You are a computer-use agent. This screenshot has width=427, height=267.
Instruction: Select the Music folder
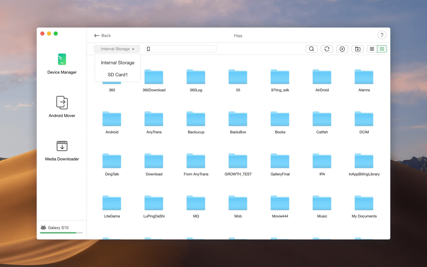pyautogui.click(x=322, y=206)
